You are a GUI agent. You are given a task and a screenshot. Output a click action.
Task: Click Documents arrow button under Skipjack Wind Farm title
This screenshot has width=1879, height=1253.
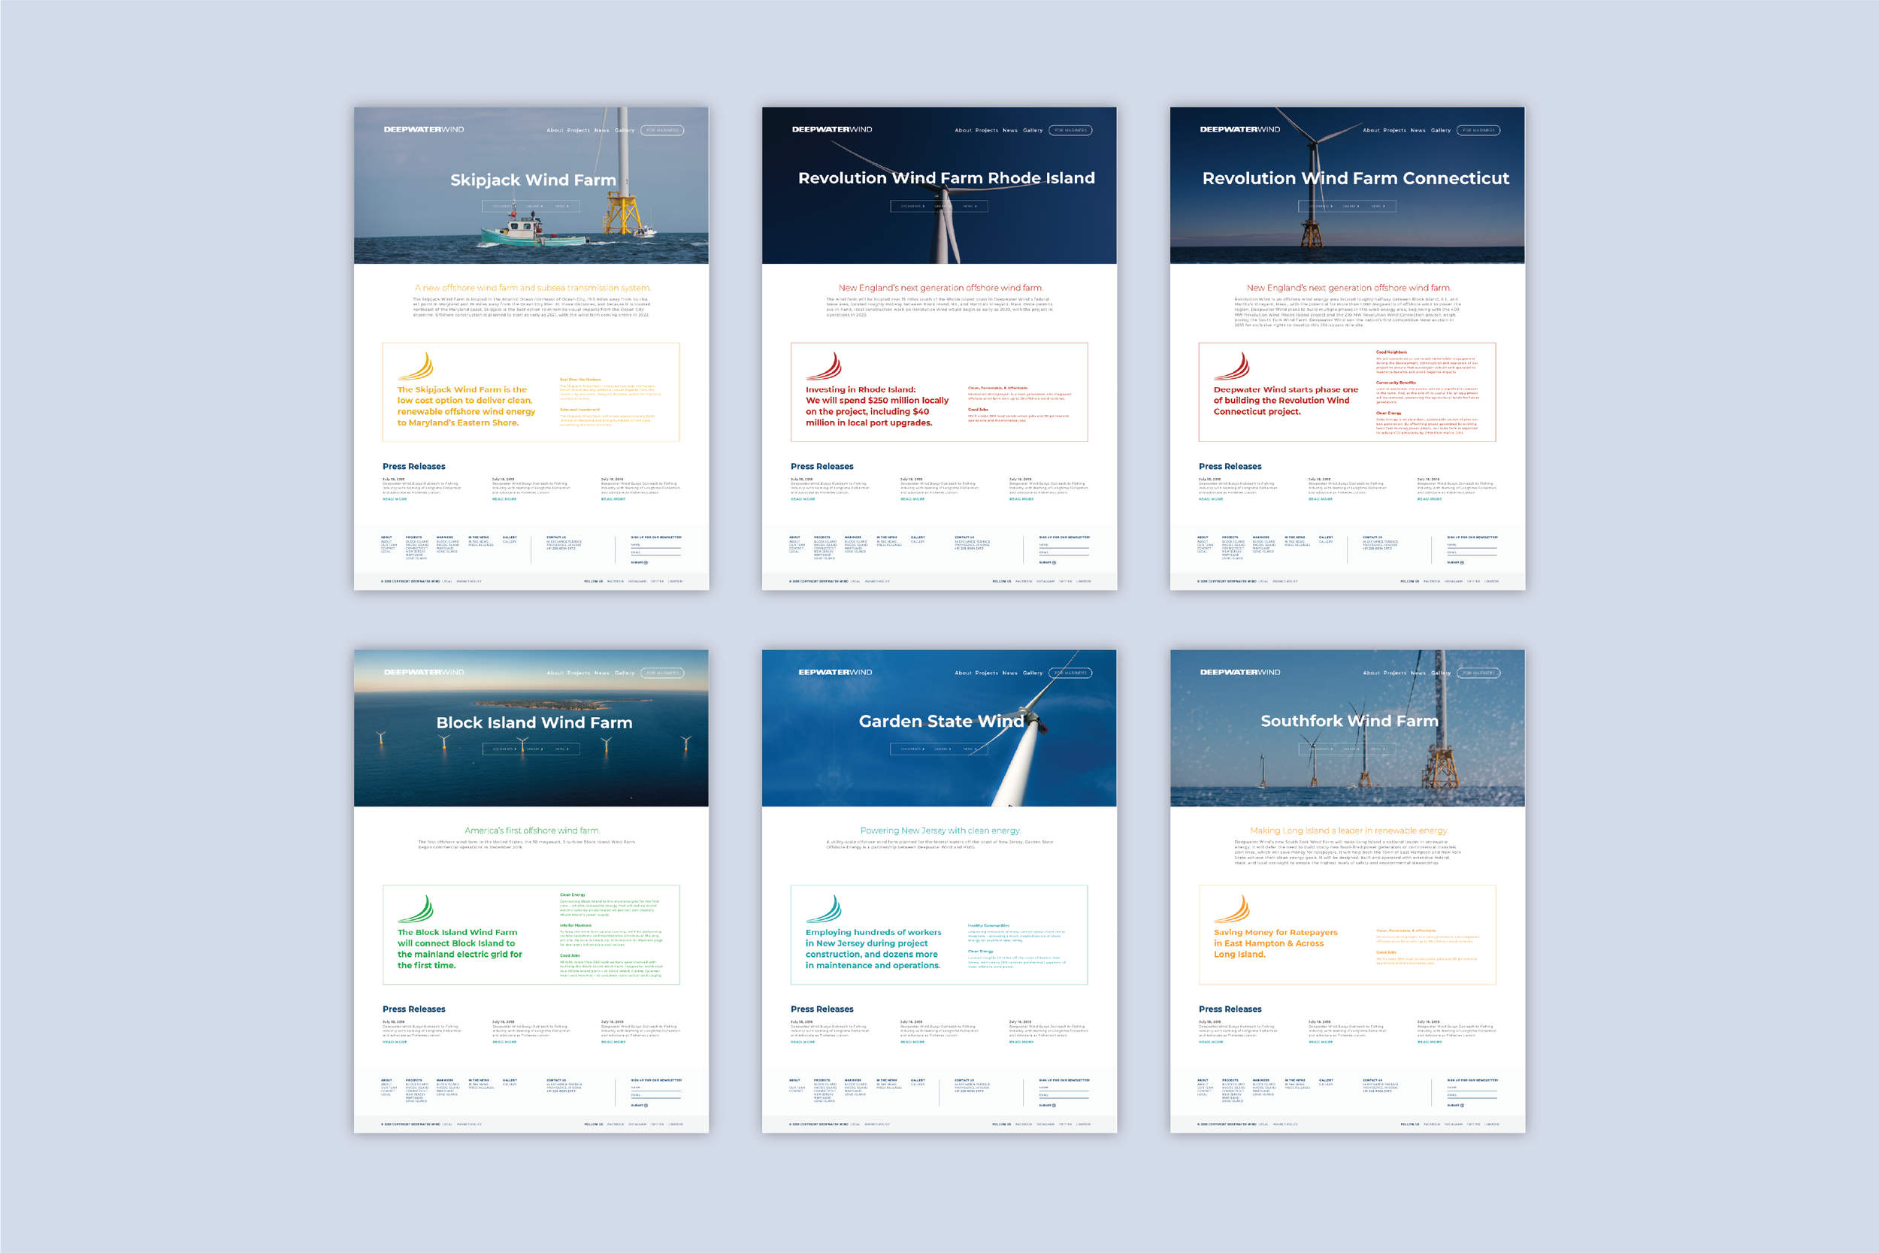click(504, 206)
